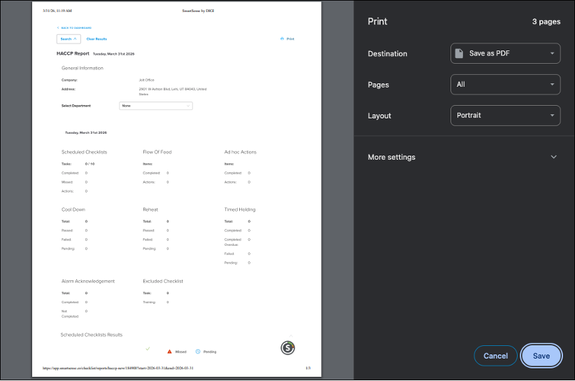Screen dimensions: 575x381
Task: Click the blue Pending clock icon
Action: click(x=198, y=352)
